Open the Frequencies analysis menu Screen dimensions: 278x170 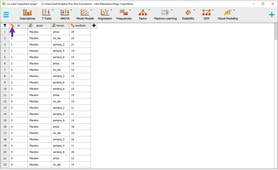click(124, 15)
